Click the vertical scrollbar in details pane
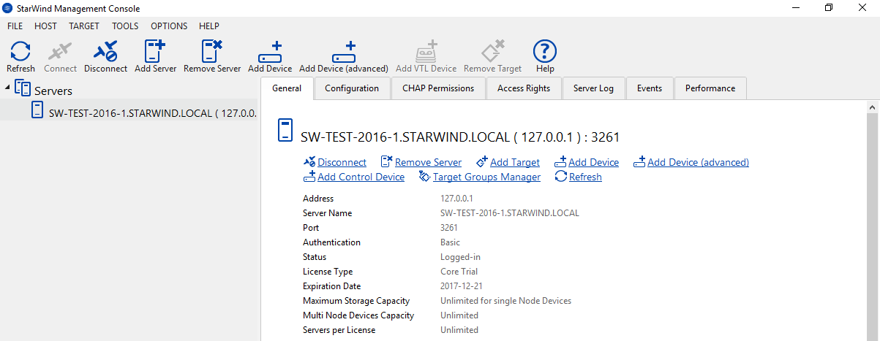The height and width of the screenshot is (341, 880). tap(873, 221)
